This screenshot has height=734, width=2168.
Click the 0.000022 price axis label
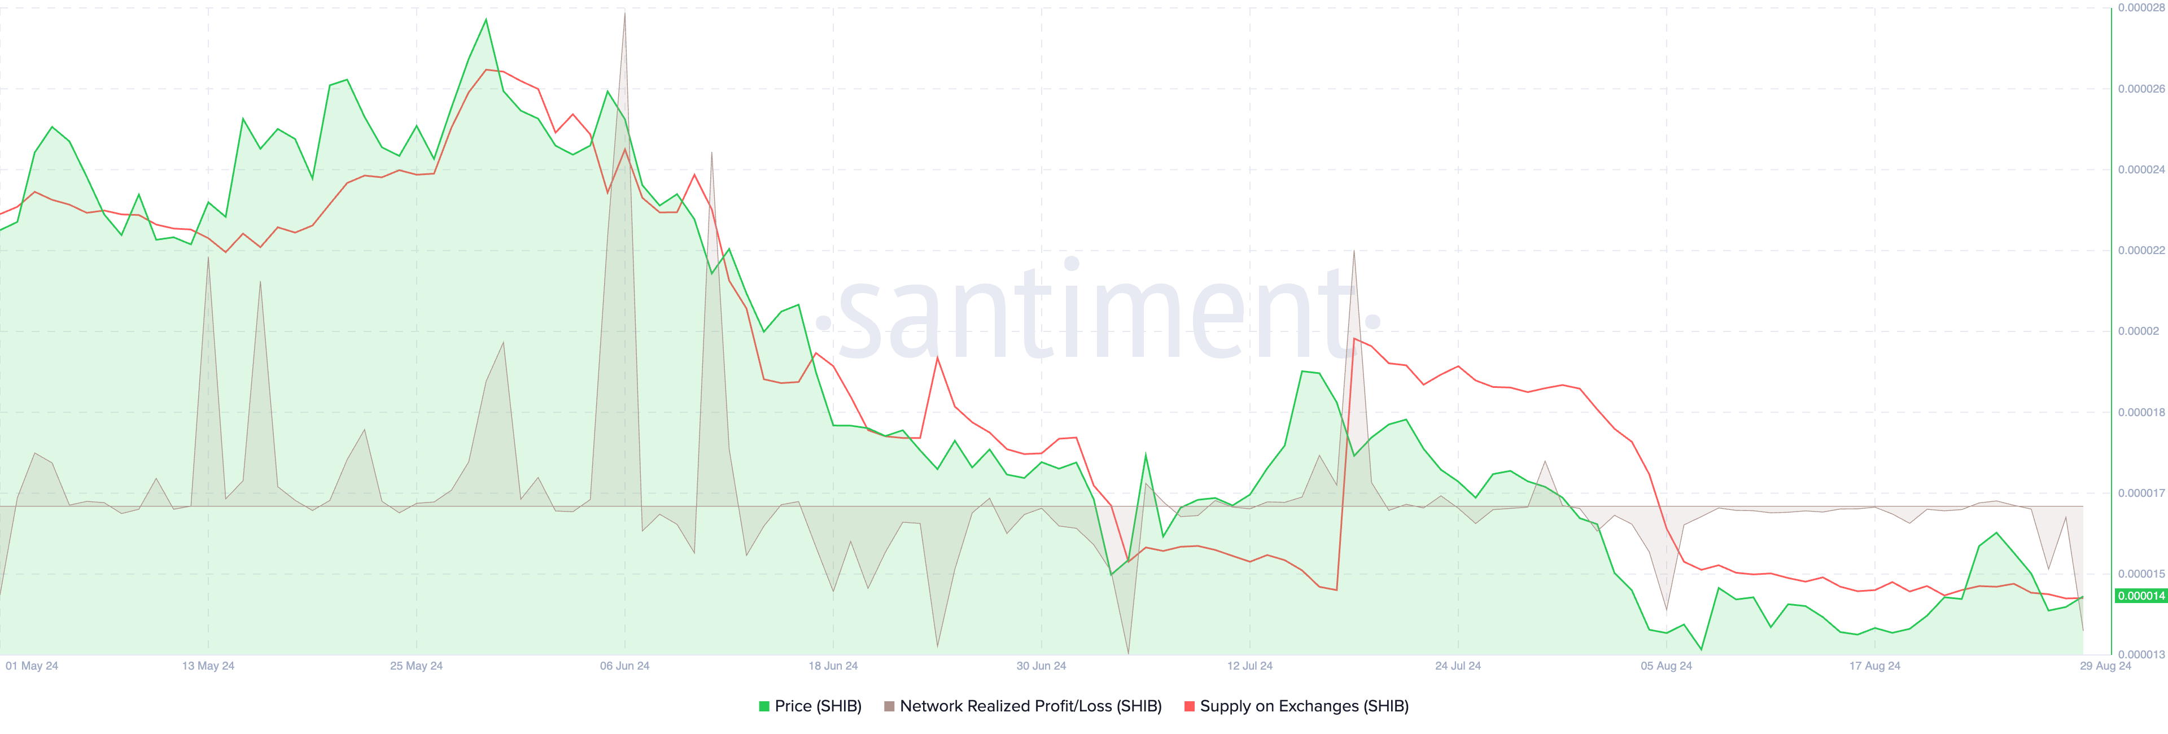click(x=2142, y=250)
